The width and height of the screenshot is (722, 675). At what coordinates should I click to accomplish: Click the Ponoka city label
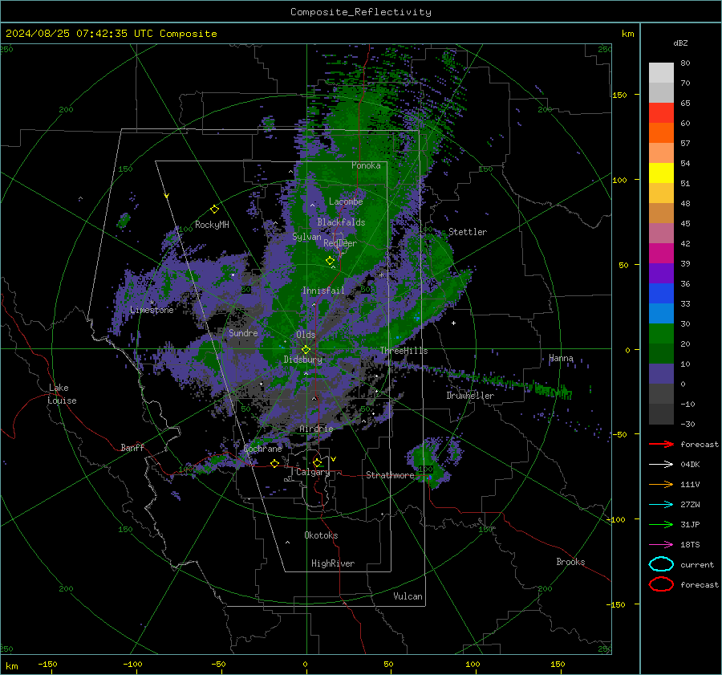[x=366, y=165]
